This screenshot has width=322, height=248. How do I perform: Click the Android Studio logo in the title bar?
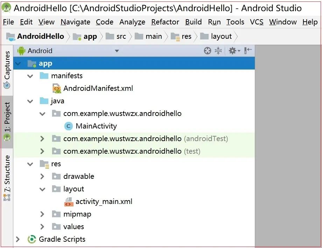pos(6,8)
